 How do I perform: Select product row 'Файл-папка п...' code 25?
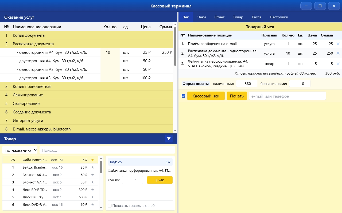click(x=50, y=160)
